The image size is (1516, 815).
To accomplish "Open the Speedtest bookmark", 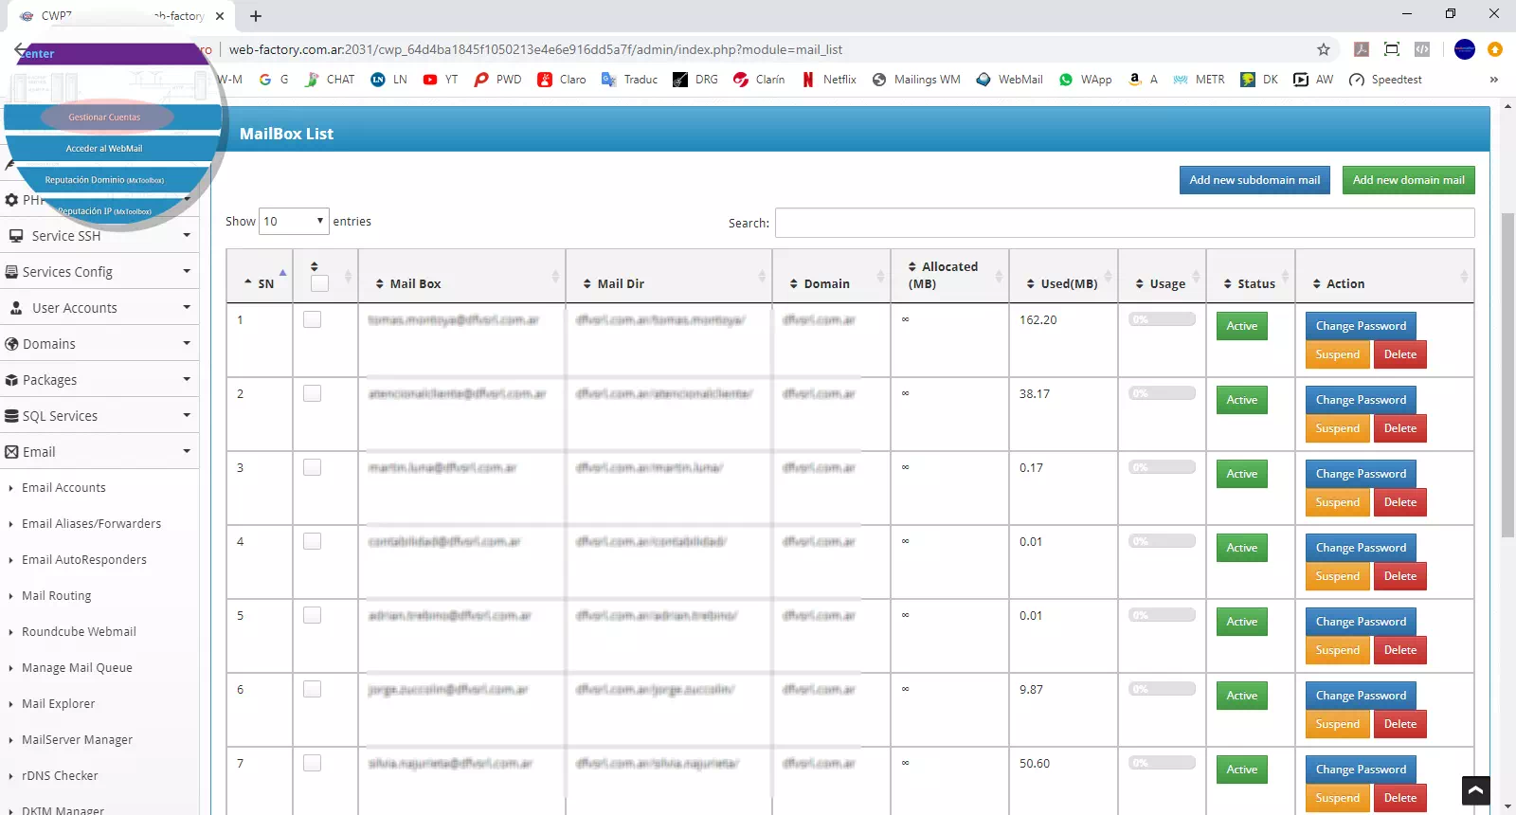I will click(1385, 80).
